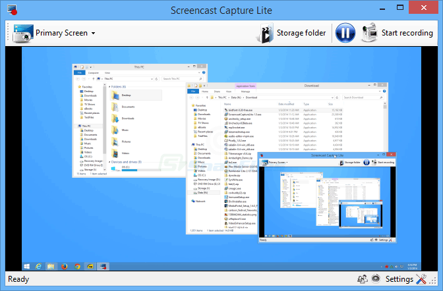Open the Start button on previewed taskbar

(x=27, y=267)
